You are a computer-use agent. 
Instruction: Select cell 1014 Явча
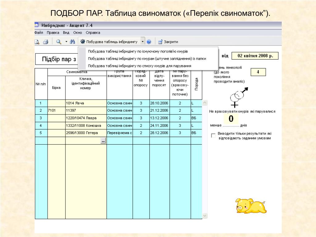click(86, 103)
